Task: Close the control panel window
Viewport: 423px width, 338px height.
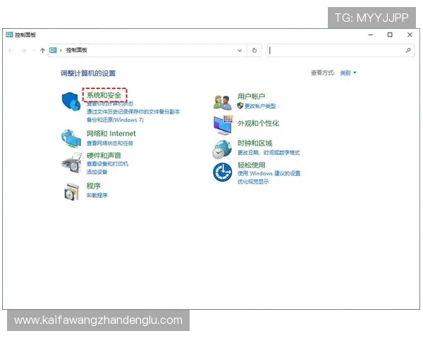Action: click(410, 35)
